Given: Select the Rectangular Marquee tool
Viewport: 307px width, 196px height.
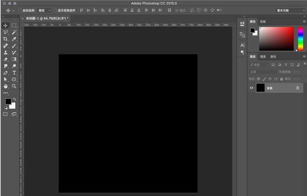Looking at the screenshot, I should [14, 25].
